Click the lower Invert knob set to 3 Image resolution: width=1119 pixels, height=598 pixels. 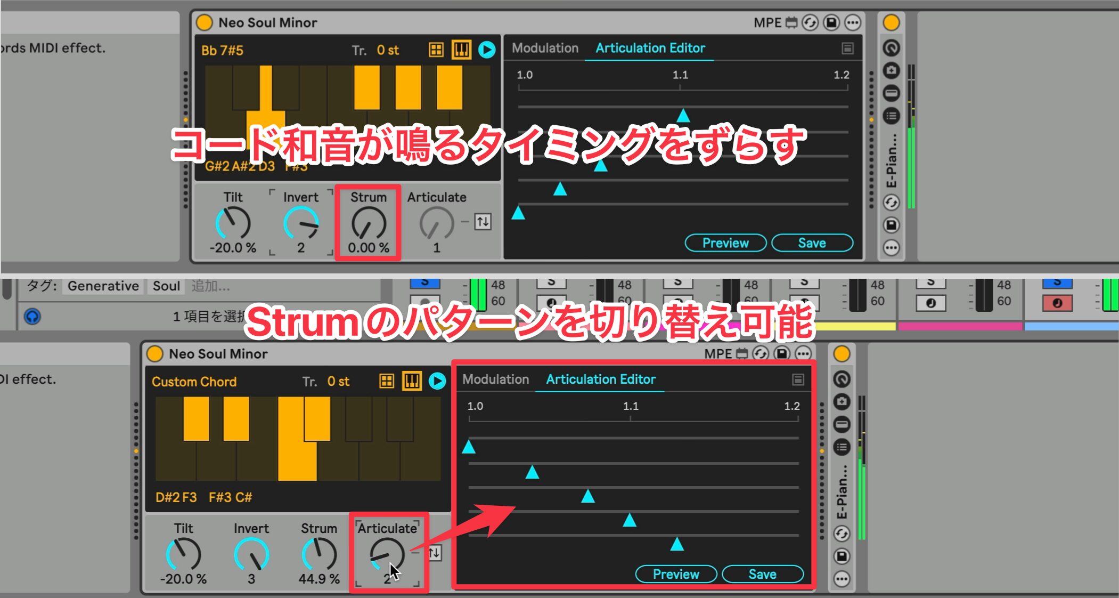coord(251,554)
